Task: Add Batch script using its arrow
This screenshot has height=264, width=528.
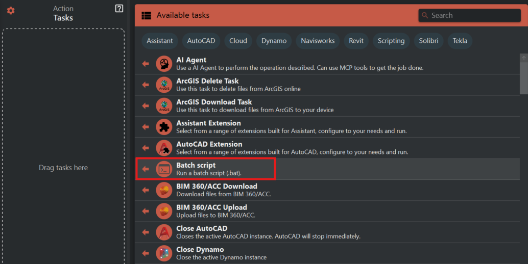Action: tap(146, 169)
